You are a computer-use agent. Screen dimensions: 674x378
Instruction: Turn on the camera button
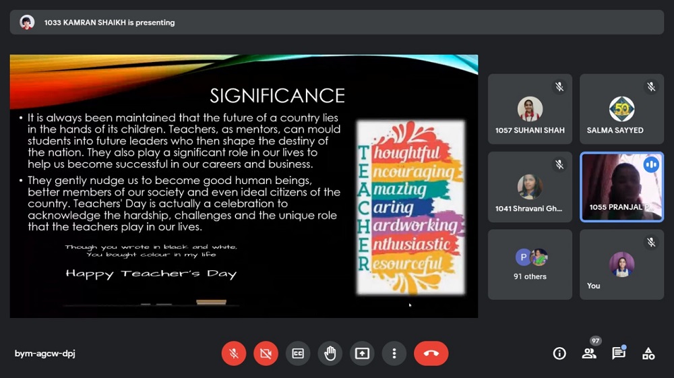coord(266,353)
